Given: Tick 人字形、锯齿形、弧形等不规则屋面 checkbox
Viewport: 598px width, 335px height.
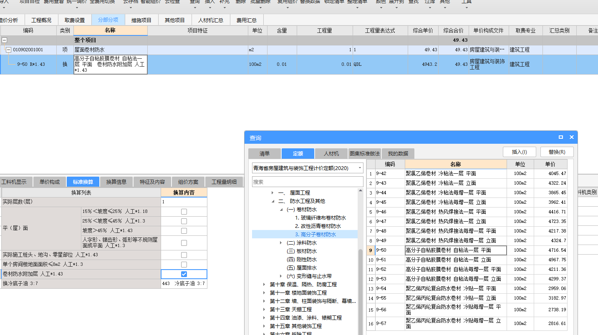Looking at the screenshot, I should (184, 243).
